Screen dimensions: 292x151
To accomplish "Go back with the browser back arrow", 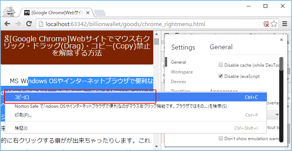I will 7,24.
